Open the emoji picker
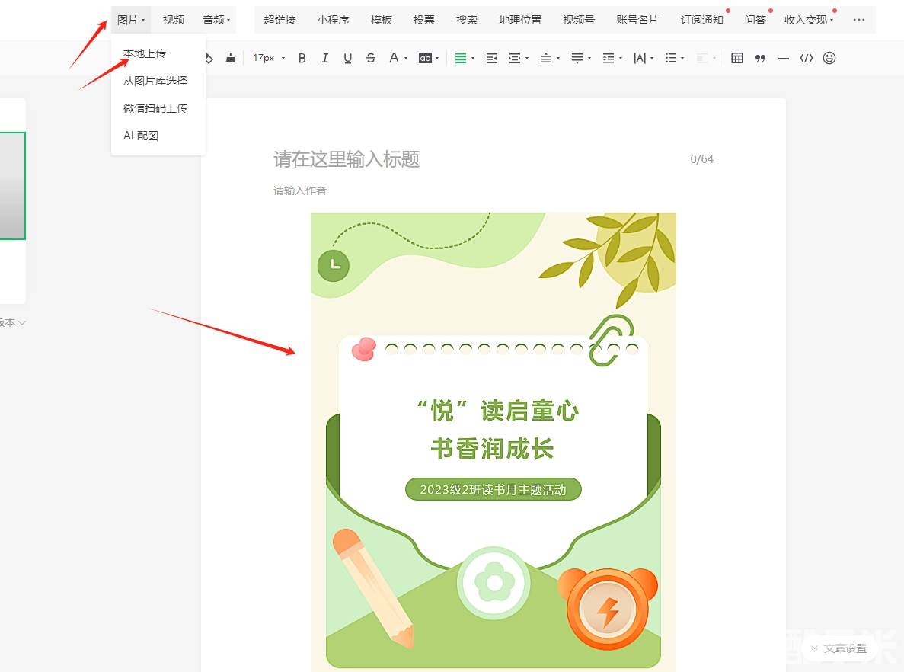Viewport: 904px width, 672px height. coord(829,58)
